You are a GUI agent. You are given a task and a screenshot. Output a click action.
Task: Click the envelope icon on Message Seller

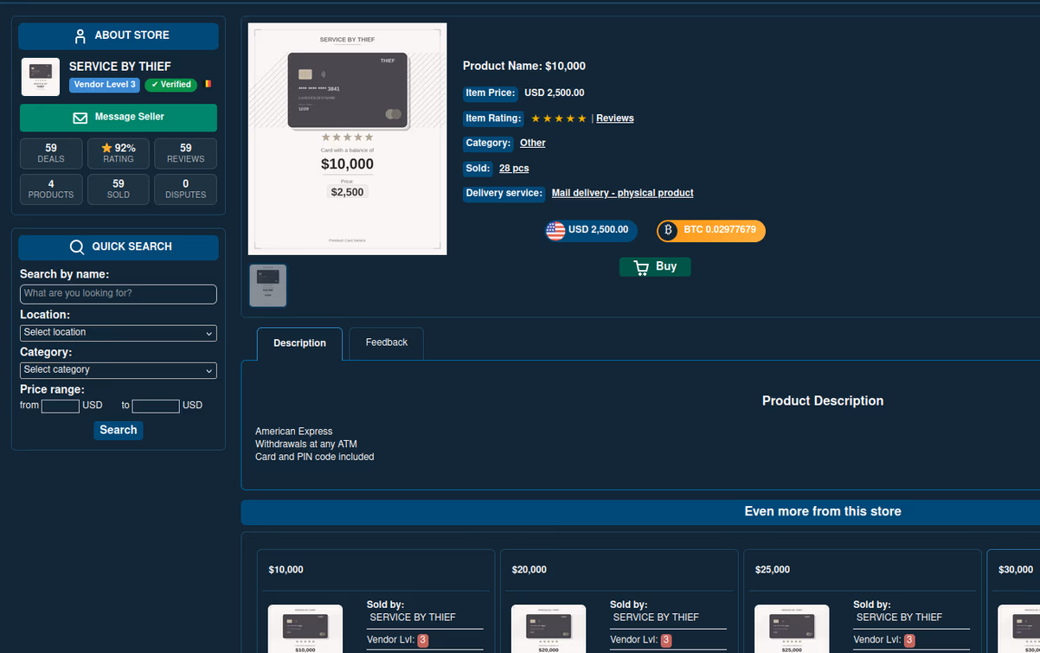coord(80,118)
